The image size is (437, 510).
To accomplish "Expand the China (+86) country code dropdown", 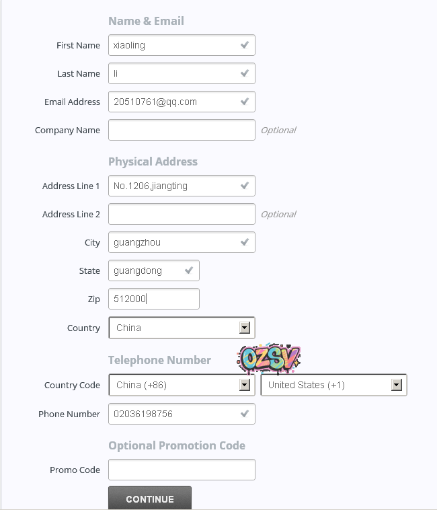I will [x=245, y=385].
